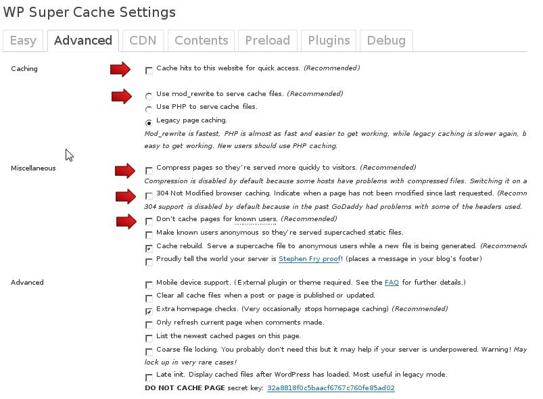Switch to the Easy tab
This screenshot has width=543, height=399.
point(23,41)
